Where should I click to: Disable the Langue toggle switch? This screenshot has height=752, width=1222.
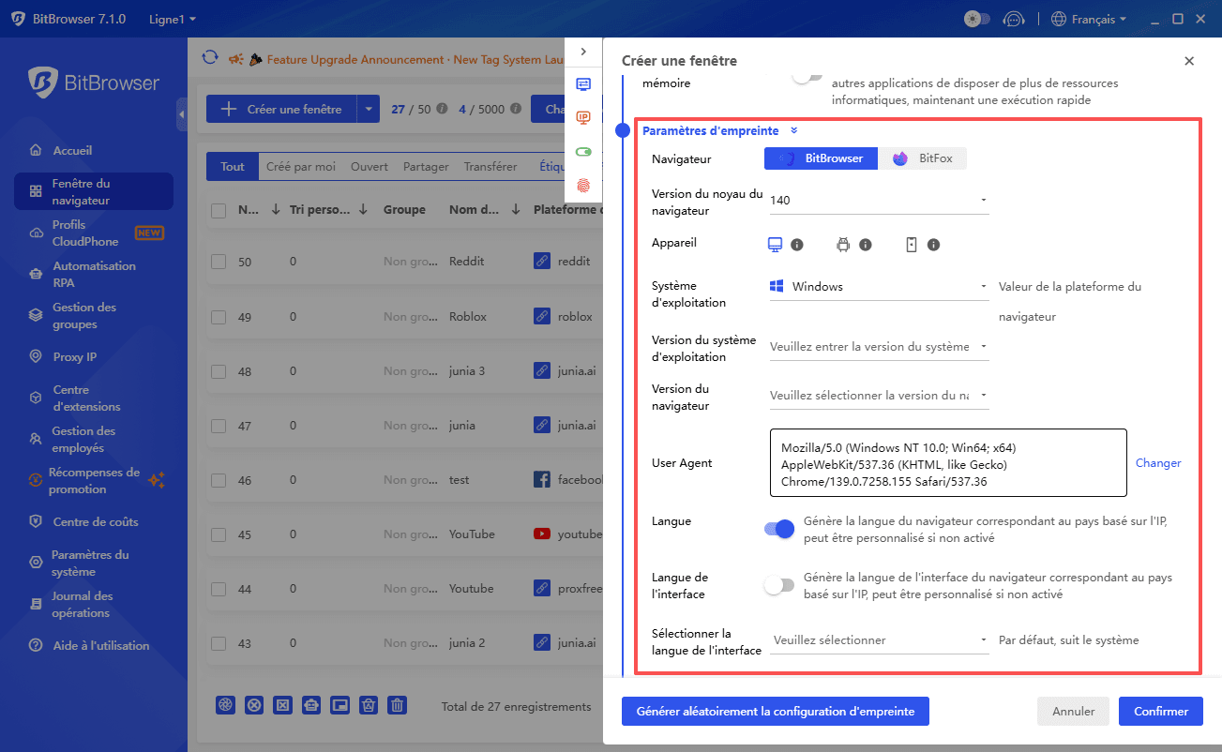(x=779, y=529)
